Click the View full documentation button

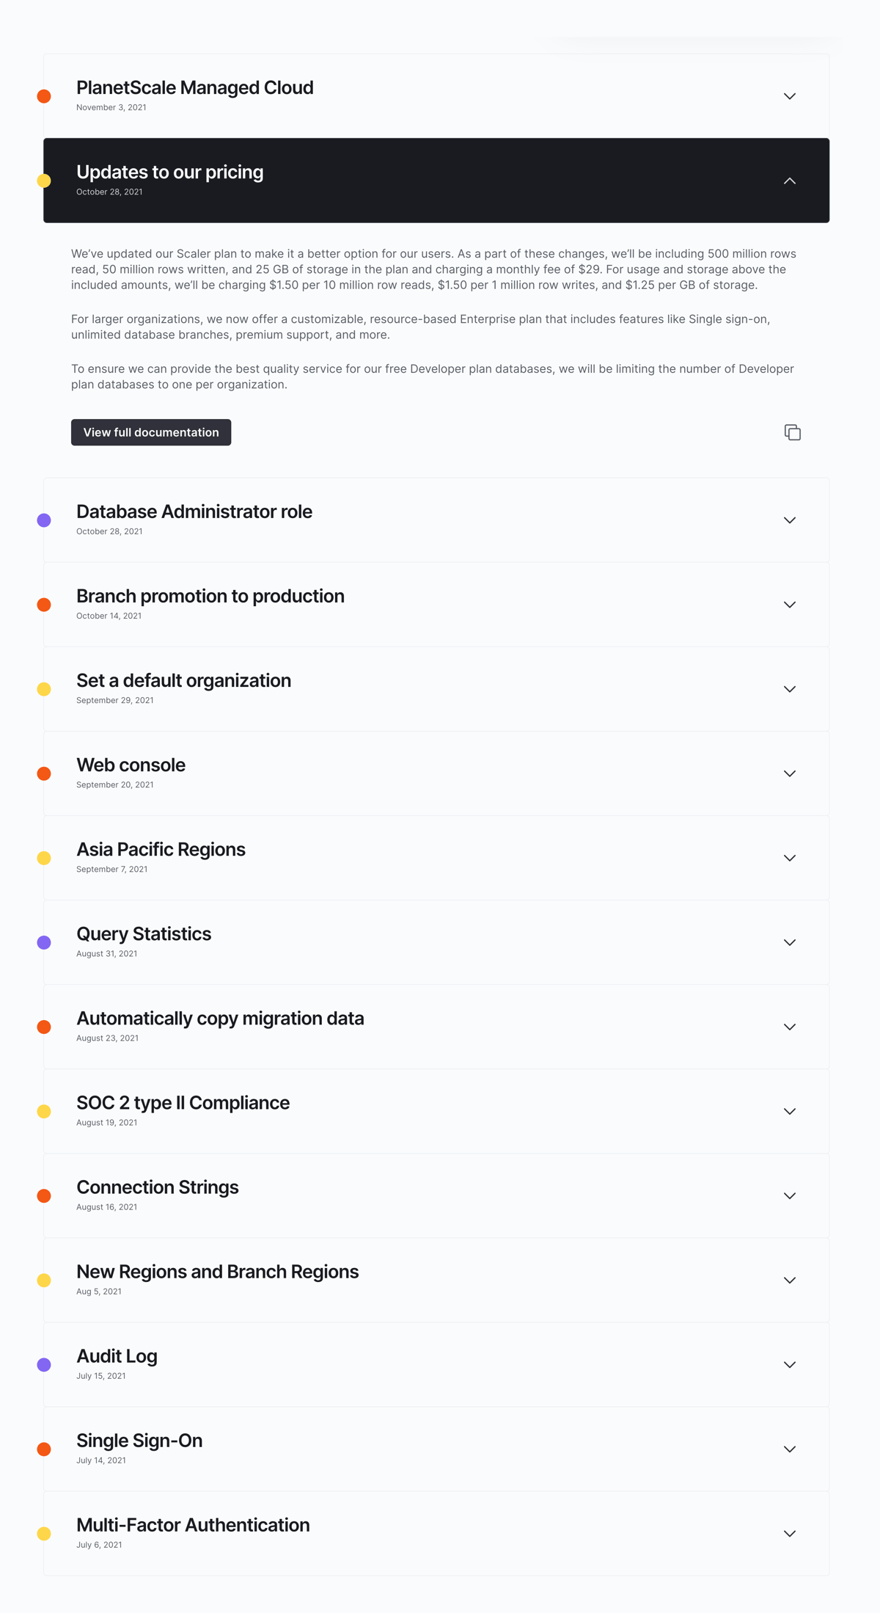pos(150,432)
